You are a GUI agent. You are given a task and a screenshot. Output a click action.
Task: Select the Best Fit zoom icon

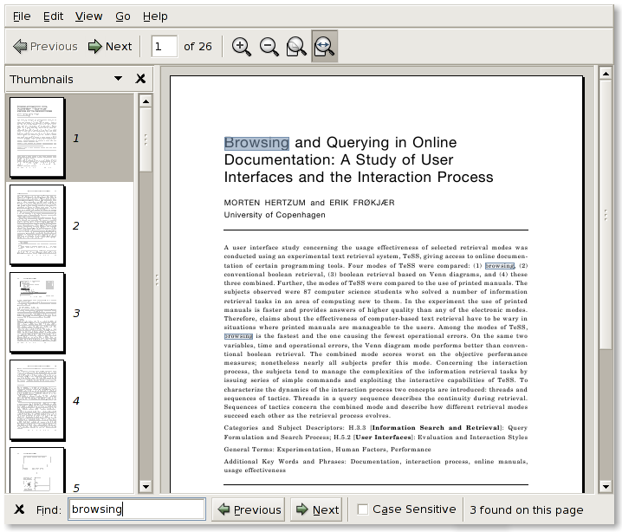click(x=296, y=47)
